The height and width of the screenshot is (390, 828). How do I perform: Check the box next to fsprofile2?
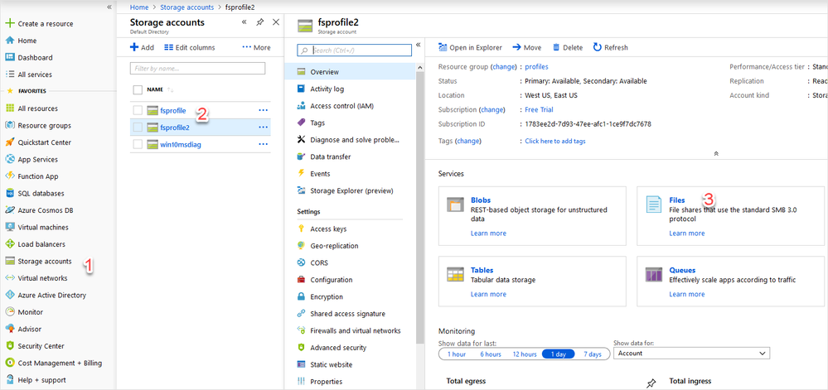pos(138,128)
